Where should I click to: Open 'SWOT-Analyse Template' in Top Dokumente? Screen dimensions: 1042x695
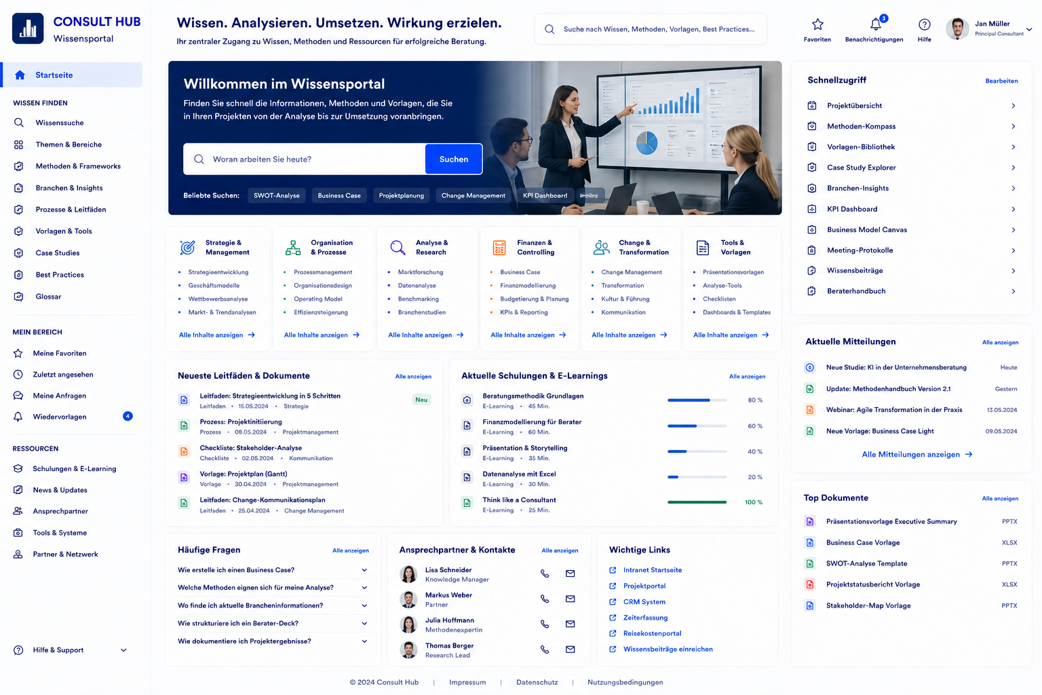point(866,563)
